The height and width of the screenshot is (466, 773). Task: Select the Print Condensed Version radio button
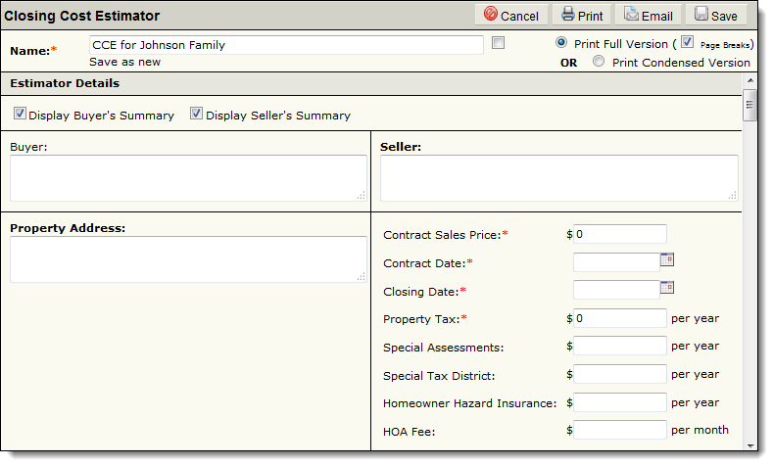(599, 61)
